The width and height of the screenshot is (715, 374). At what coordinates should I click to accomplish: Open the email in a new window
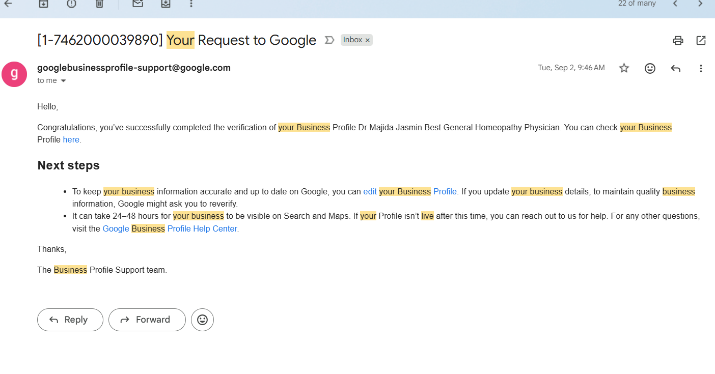(701, 40)
